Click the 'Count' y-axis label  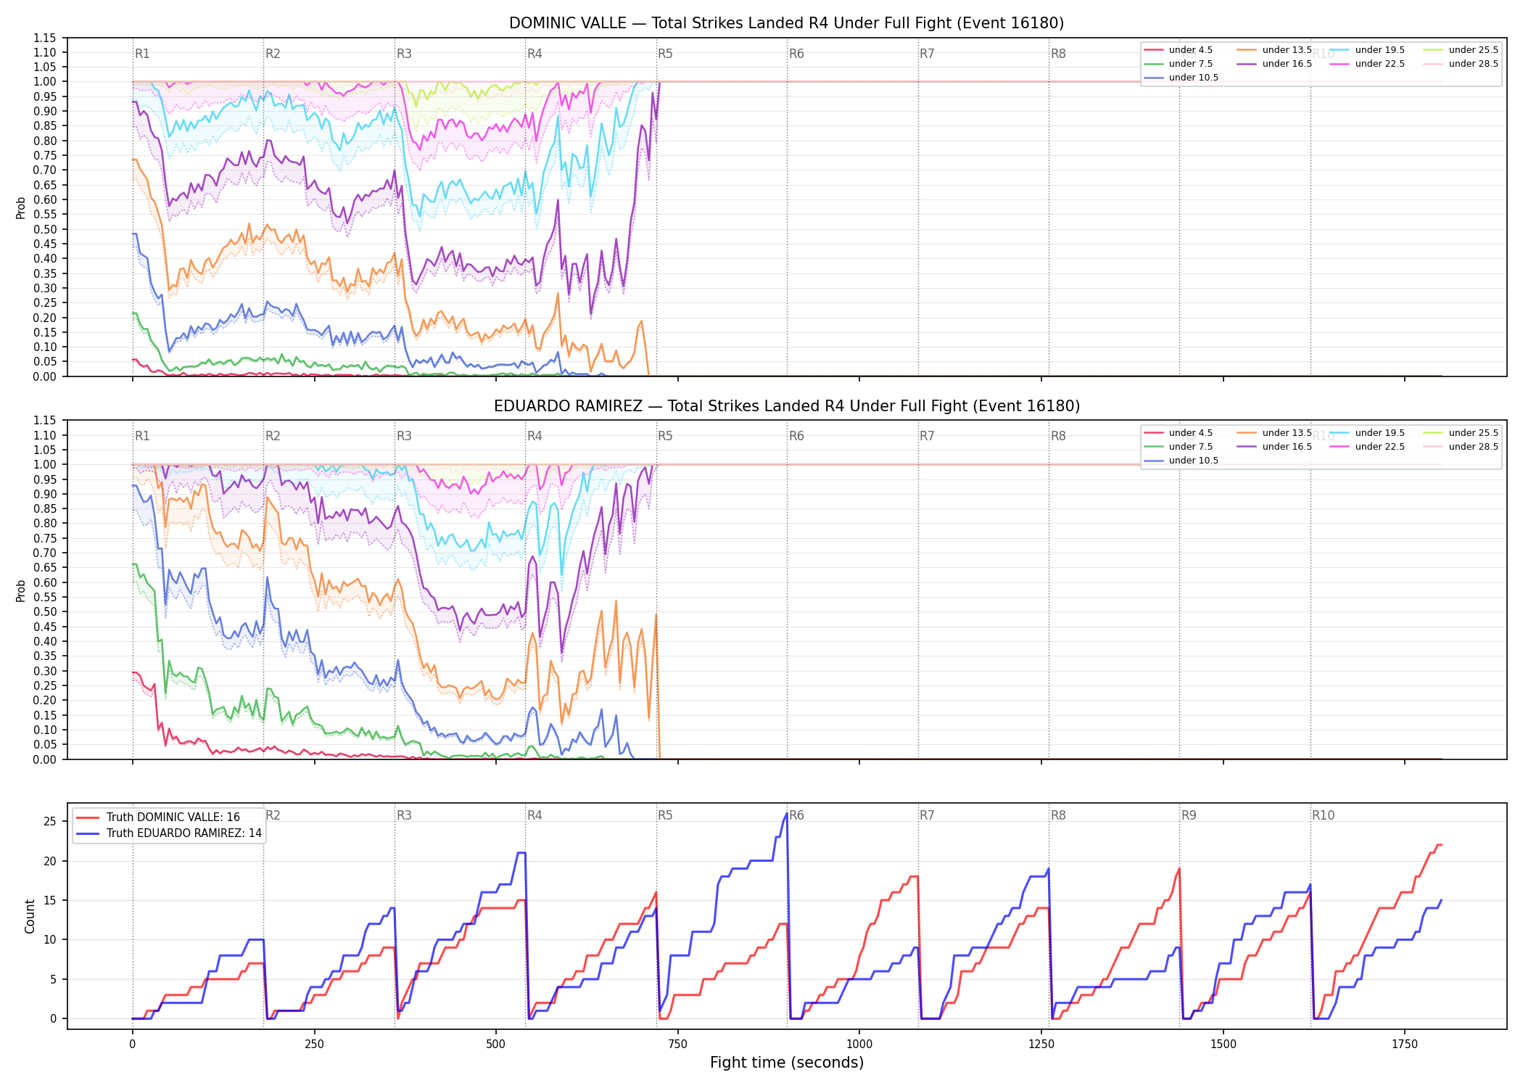(x=30, y=916)
